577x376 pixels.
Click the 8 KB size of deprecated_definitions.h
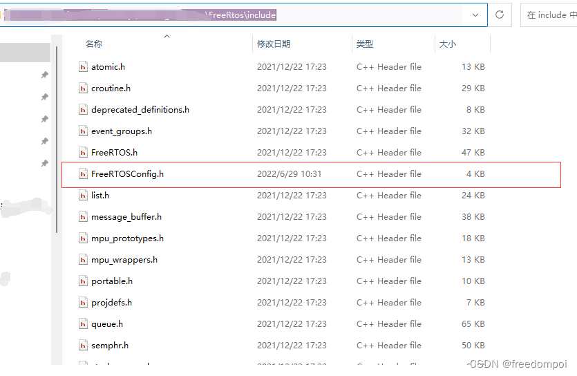475,110
